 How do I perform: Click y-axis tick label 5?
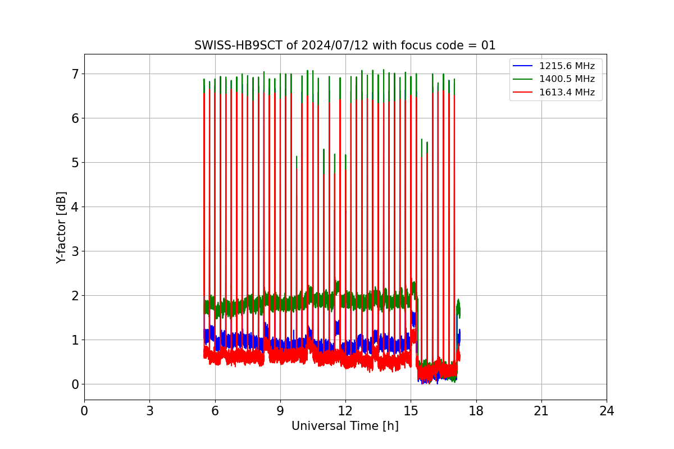pyautogui.click(x=75, y=163)
